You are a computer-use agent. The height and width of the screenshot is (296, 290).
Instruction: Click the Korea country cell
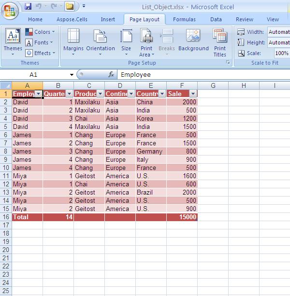[x=151, y=119]
